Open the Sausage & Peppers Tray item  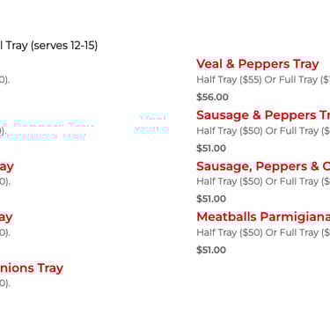point(263,115)
